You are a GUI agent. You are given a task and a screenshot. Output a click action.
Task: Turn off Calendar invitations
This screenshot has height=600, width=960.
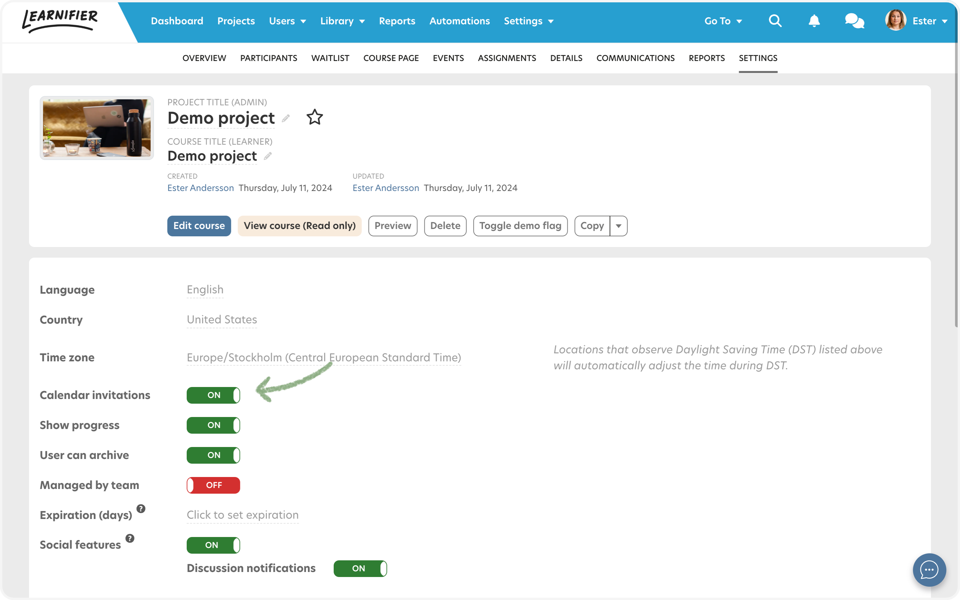tap(213, 395)
